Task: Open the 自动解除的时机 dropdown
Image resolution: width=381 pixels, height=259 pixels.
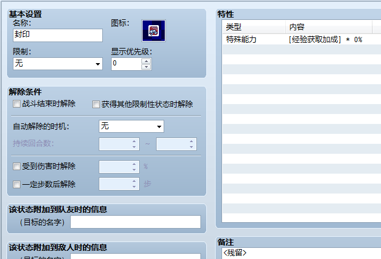Action: click(x=131, y=126)
